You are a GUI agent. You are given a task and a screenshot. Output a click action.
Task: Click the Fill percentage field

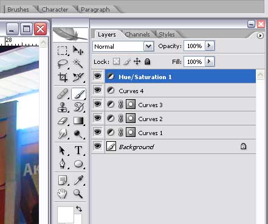point(194,61)
